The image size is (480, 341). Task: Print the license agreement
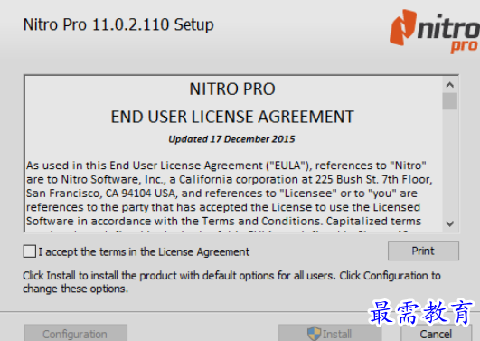pos(423,251)
